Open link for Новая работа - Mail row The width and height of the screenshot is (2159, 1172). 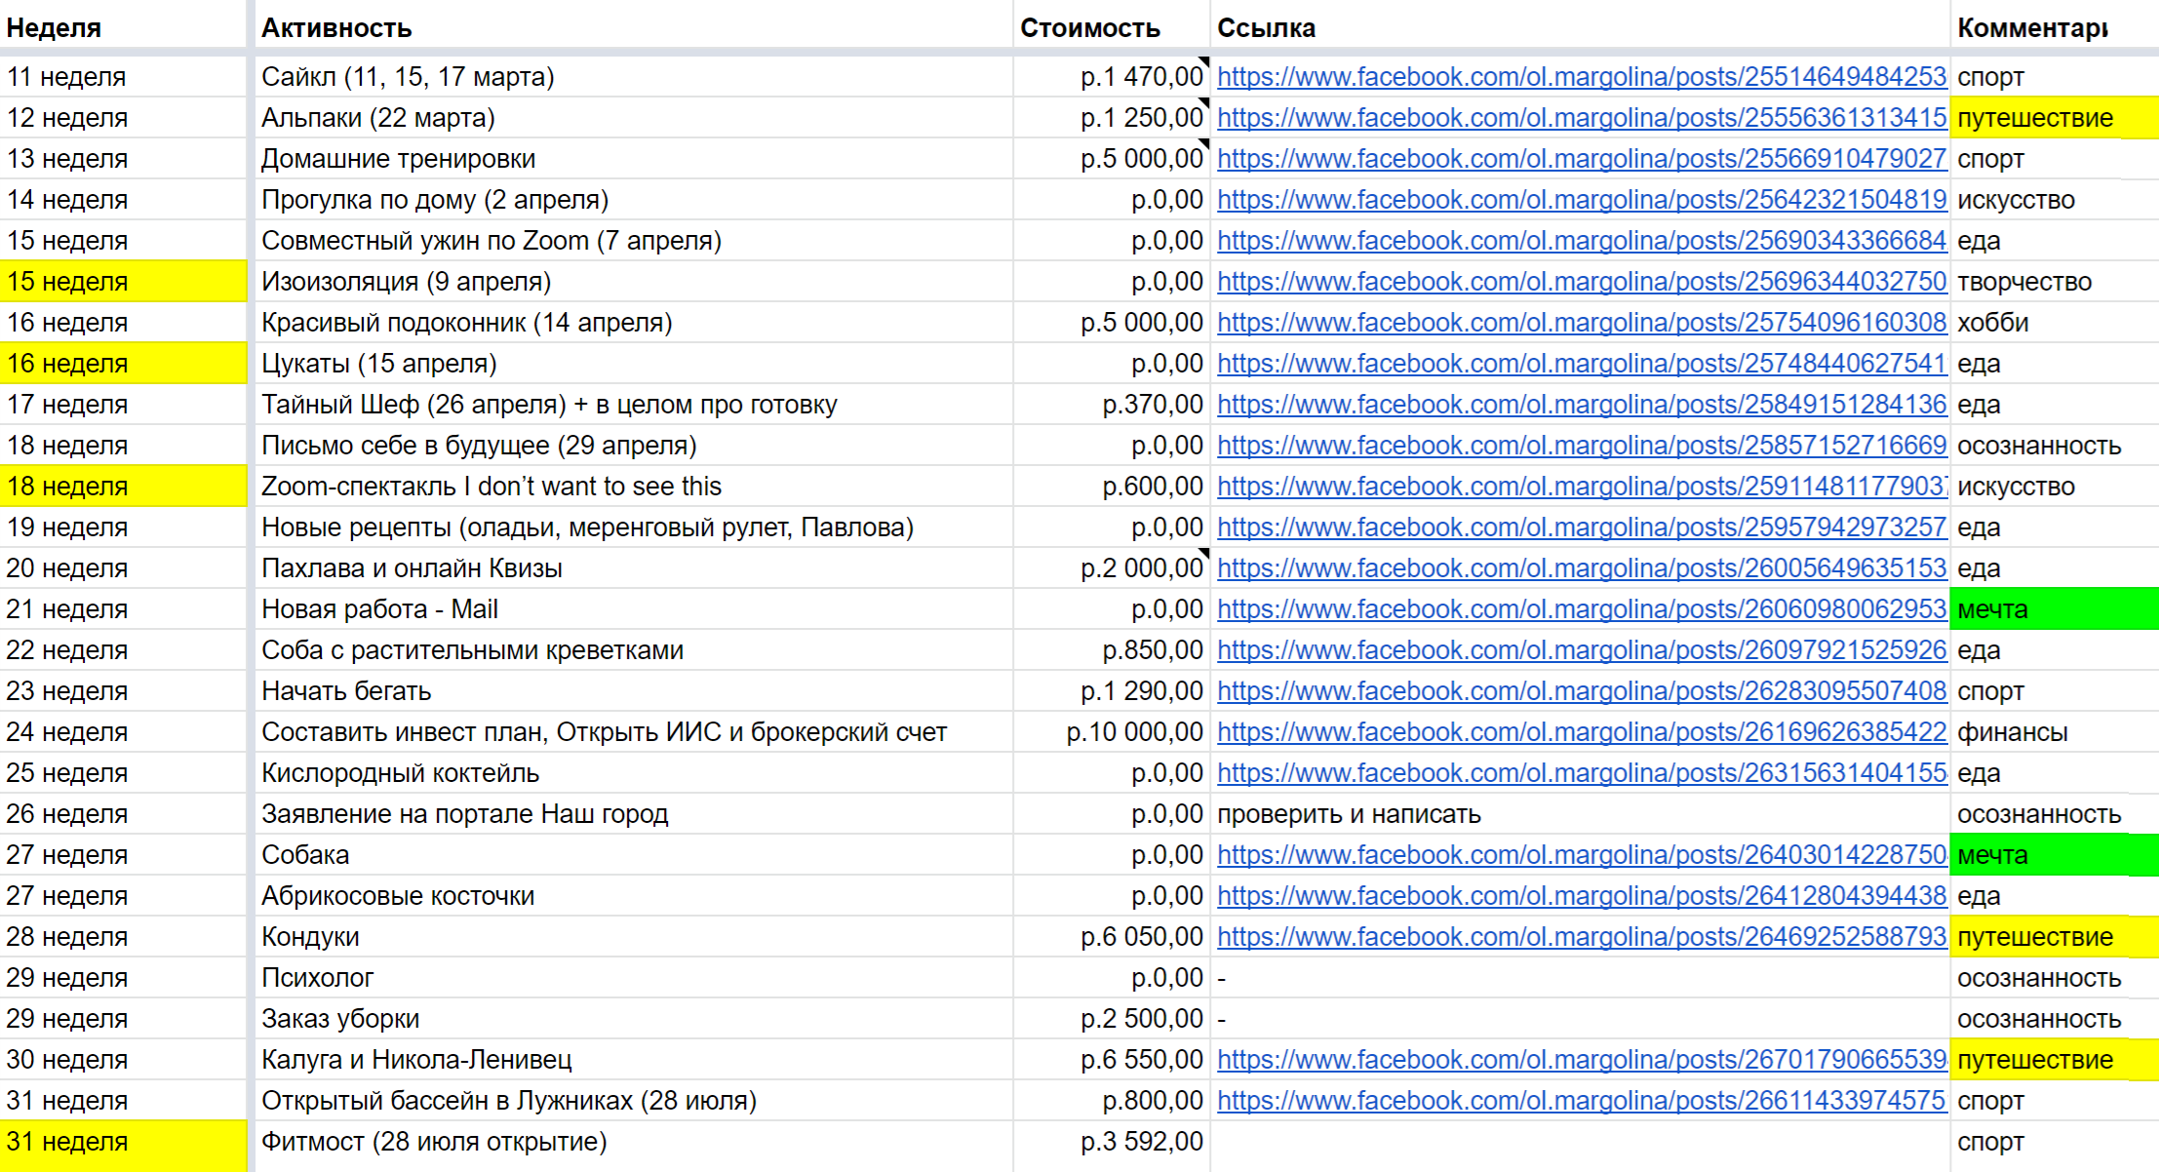pyautogui.click(x=1581, y=608)
